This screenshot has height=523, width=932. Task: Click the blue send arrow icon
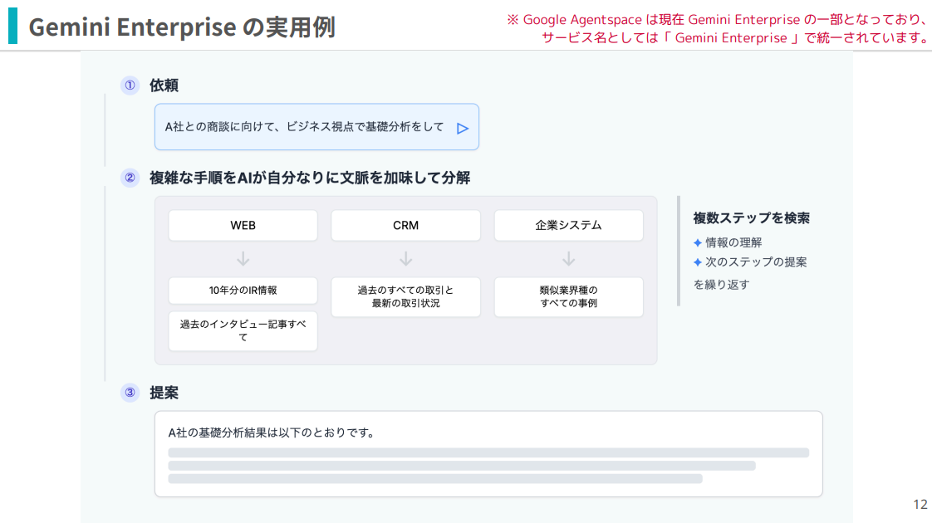464,127
